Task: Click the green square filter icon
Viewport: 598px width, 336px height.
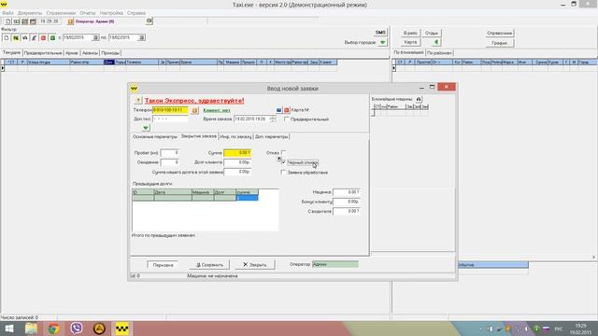Action: [x=52, y=37]
